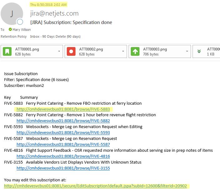Image resolution: width=220 pixels, height=196 pixels.
Task: Click the email subject line text
Action: 71,22
